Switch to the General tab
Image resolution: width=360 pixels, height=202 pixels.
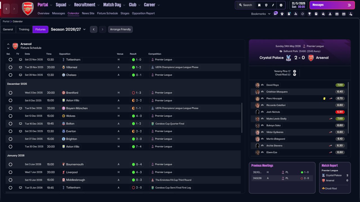point(8,29)
